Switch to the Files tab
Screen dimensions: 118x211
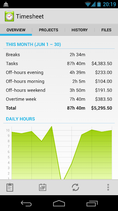click(106, 30)
